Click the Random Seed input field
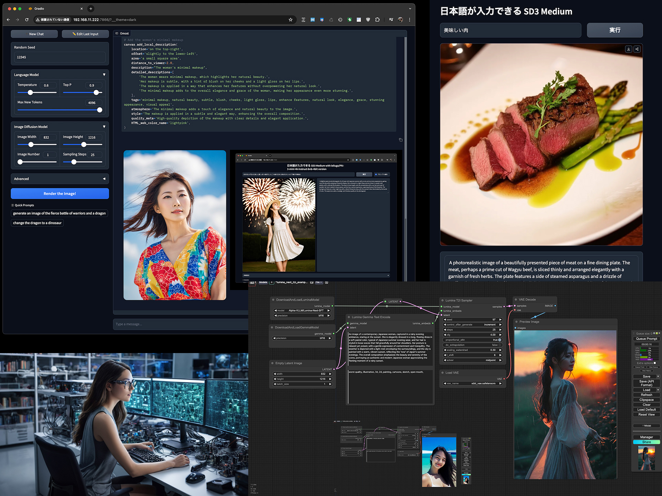The image size is (662, 496). click(60, 57)
